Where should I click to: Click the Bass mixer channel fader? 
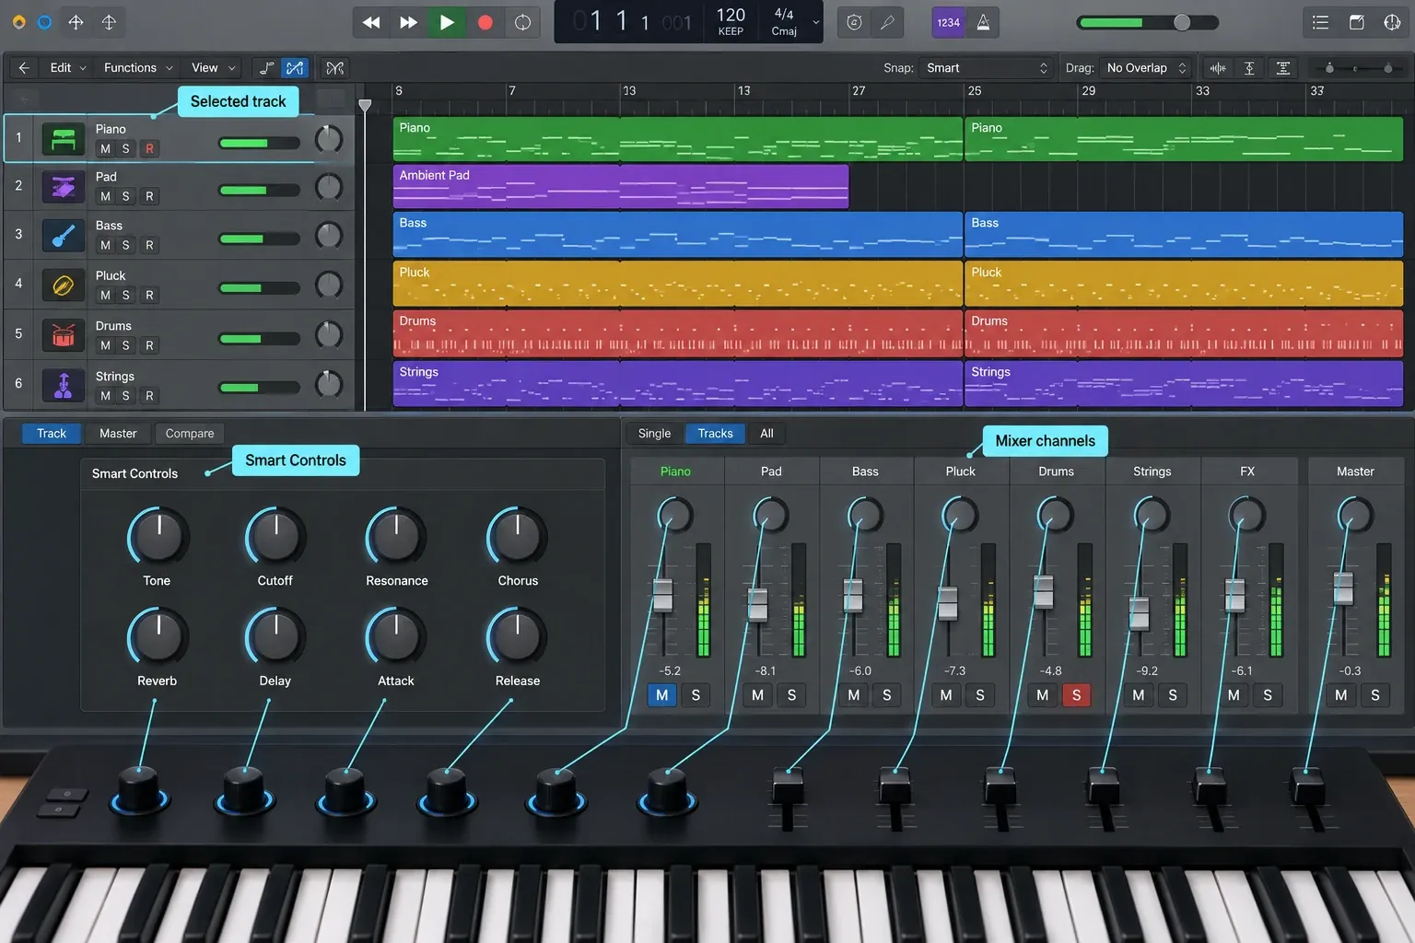click(x=854, y=595)
